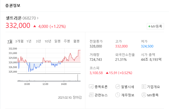Image resolution: width=169 pixels, height=109 pixels.
Task: Select the 일봉 candle chart tab
Action: (57, 41)
